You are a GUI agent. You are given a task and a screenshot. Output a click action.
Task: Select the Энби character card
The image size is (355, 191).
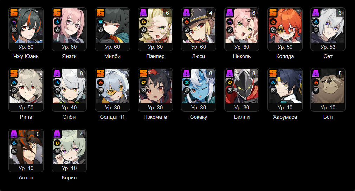point(69,90)
